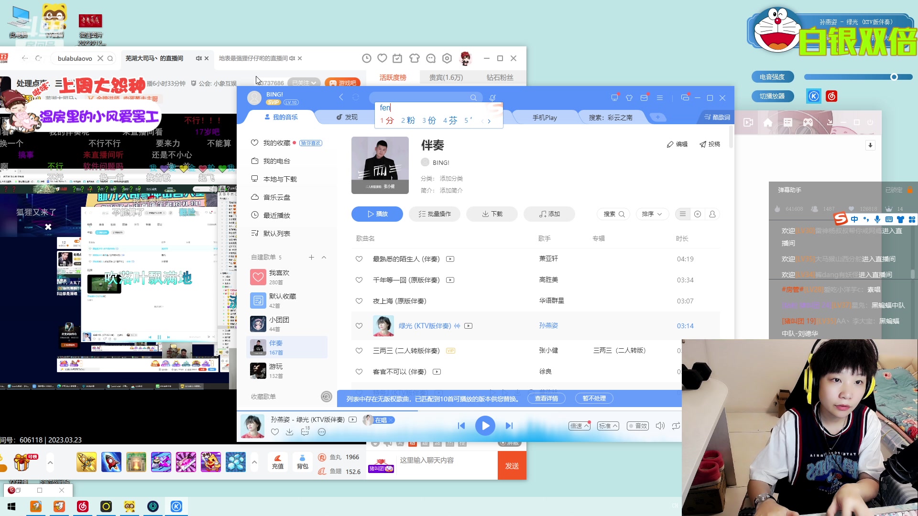Click 发送 to send chat message
918x516 pixels.
click(512, 466)
